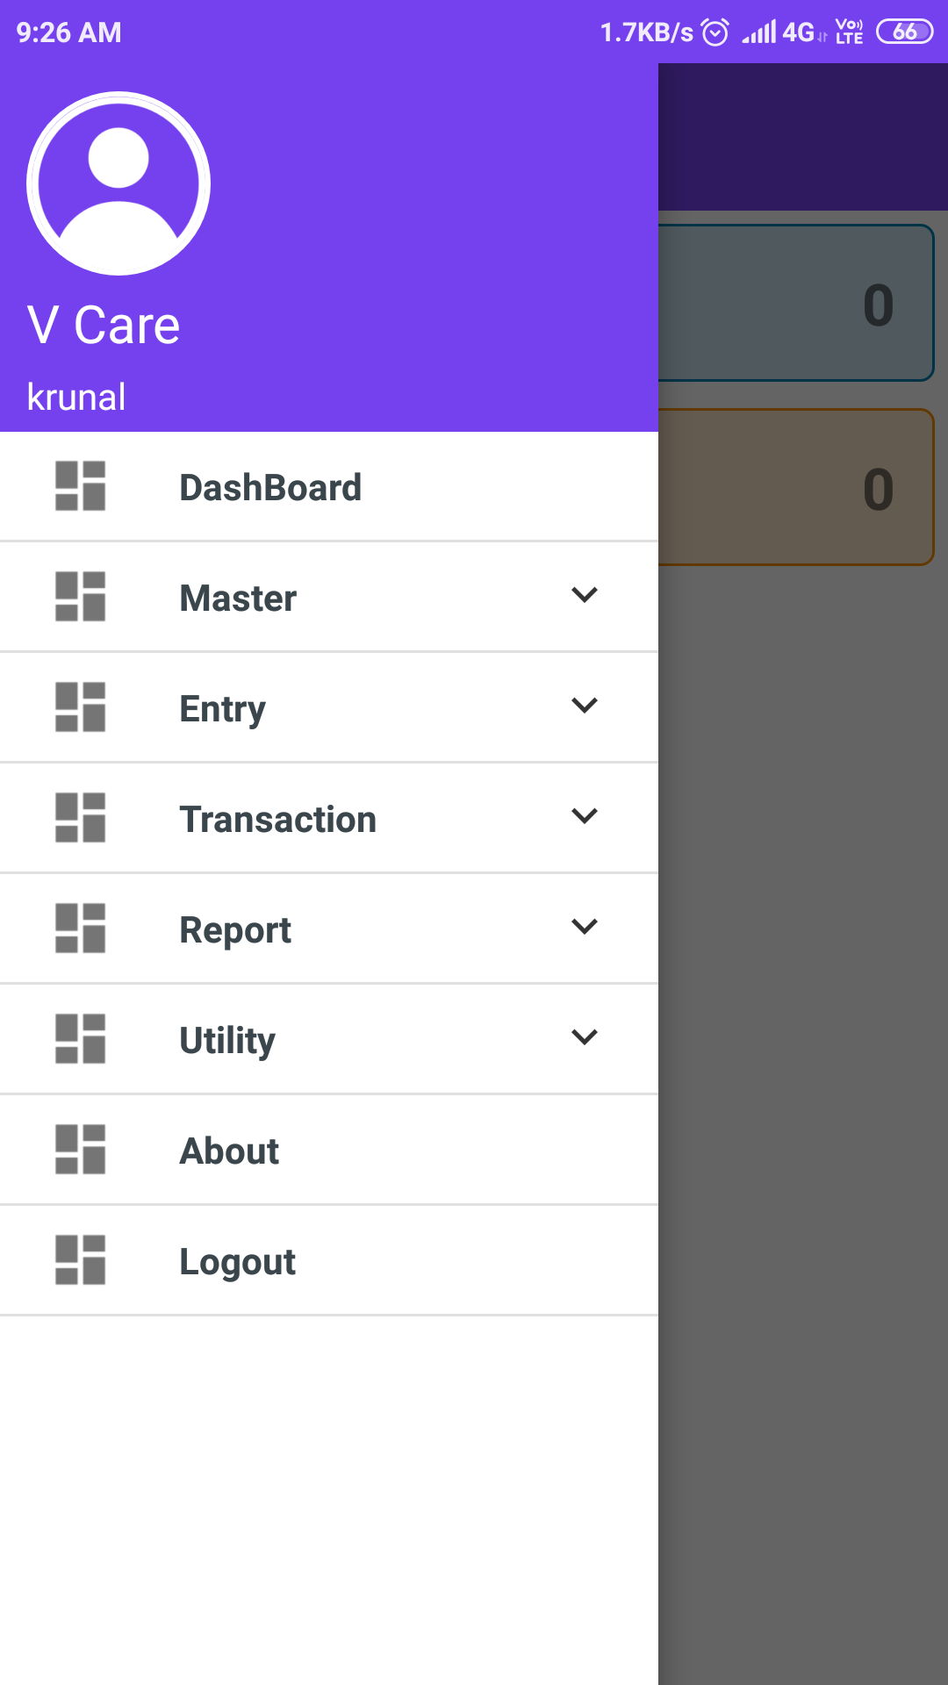
Task: Click the grid icon beside Report
Action: coord(80,929)
